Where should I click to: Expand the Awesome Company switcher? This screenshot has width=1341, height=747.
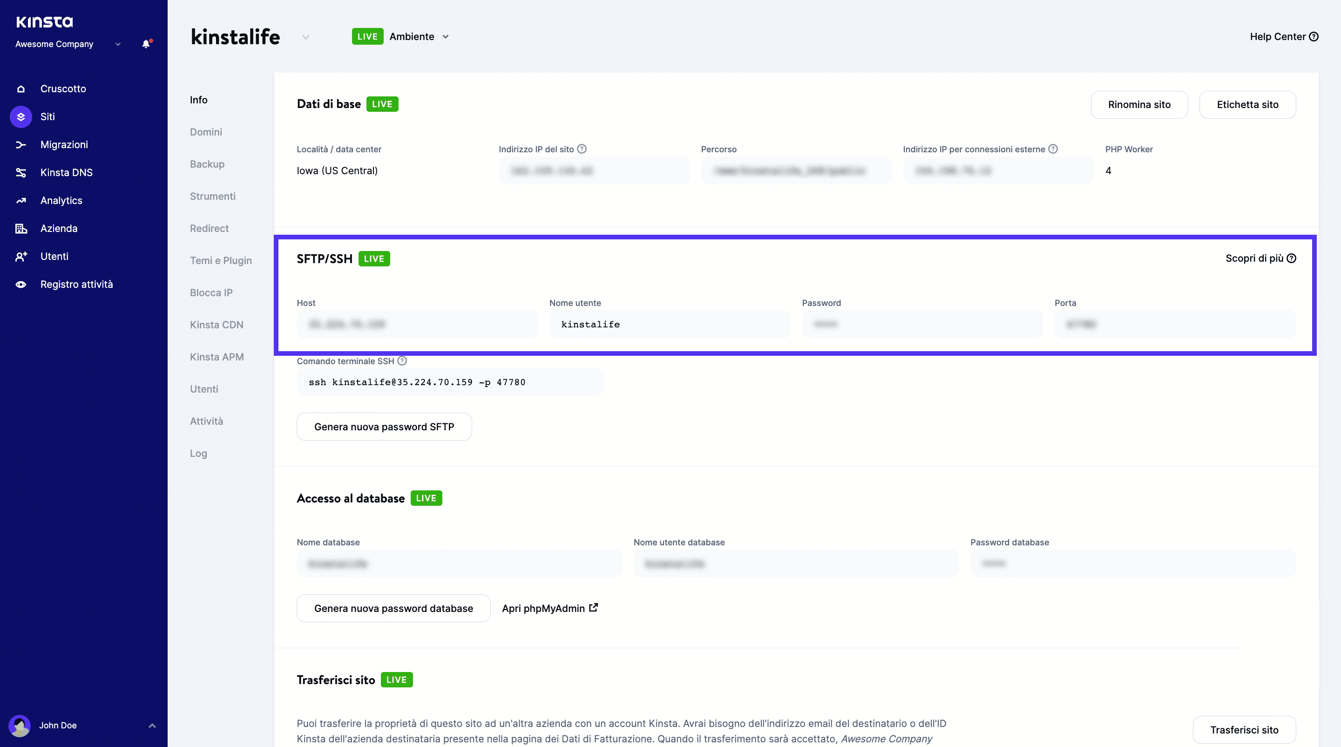(x=117, y=44)
